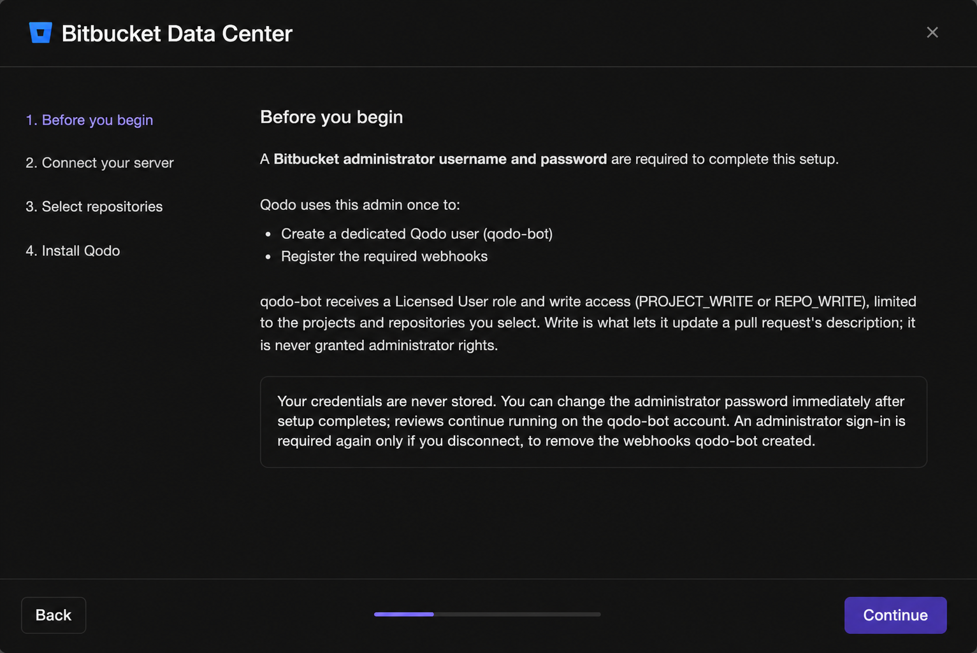The height and width of the screenshot is (653, 977).
Task: Click the qodo-bot Licensed User role paragraph
Action: pos(588,323)
